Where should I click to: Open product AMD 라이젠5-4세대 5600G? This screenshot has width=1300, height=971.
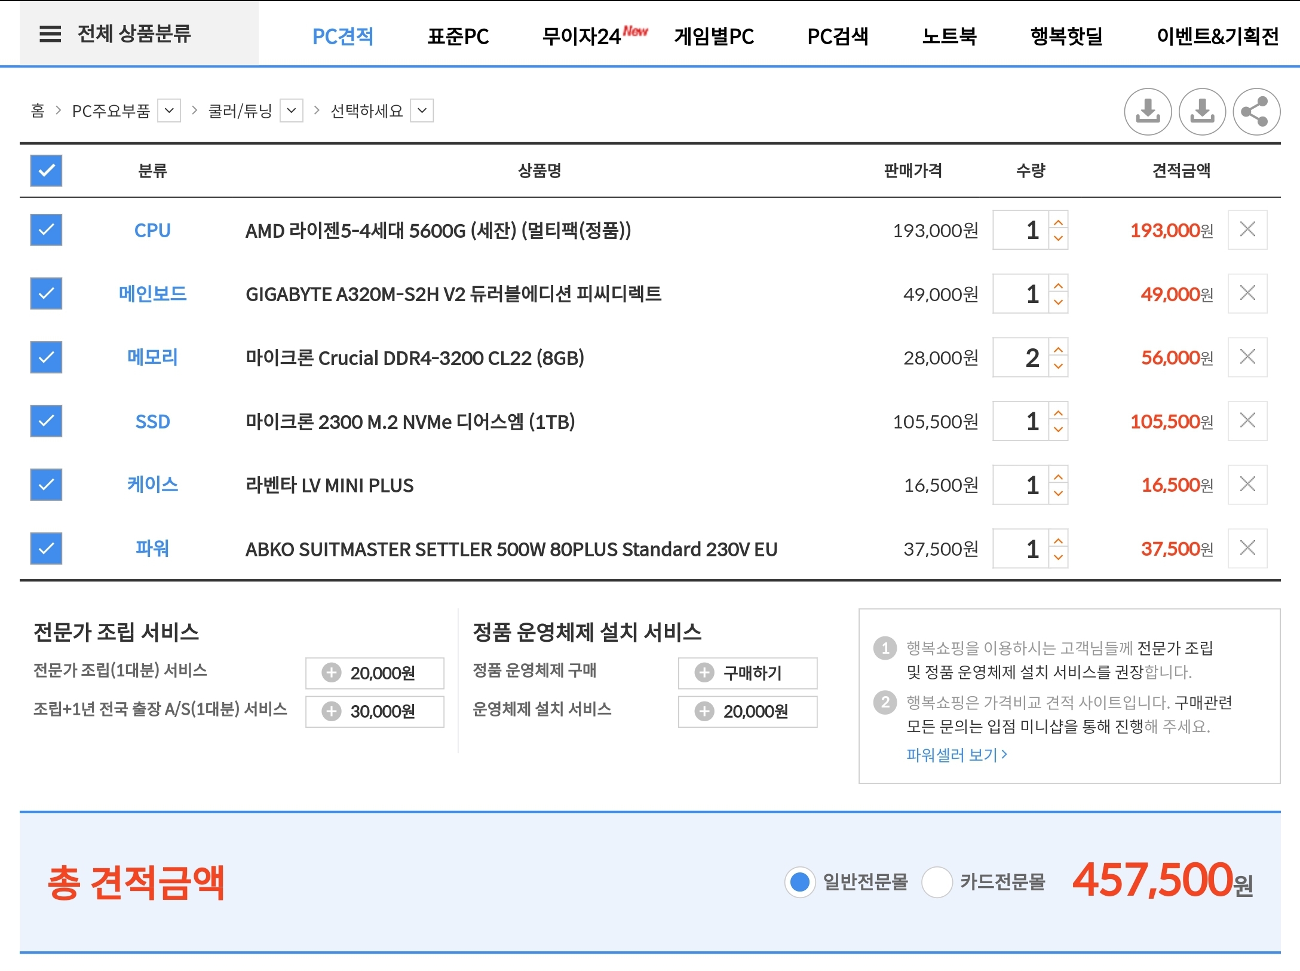click(438, 230)
